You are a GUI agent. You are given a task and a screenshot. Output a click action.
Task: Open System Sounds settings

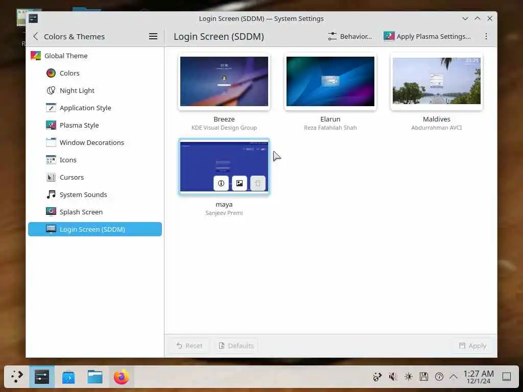tap(94, 194)
